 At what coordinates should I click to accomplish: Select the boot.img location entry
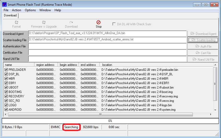(137, 92)
